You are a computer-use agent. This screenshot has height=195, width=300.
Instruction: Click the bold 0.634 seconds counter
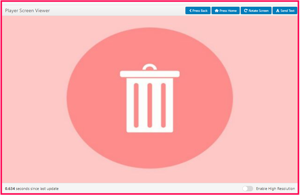(x=10, y=189)
